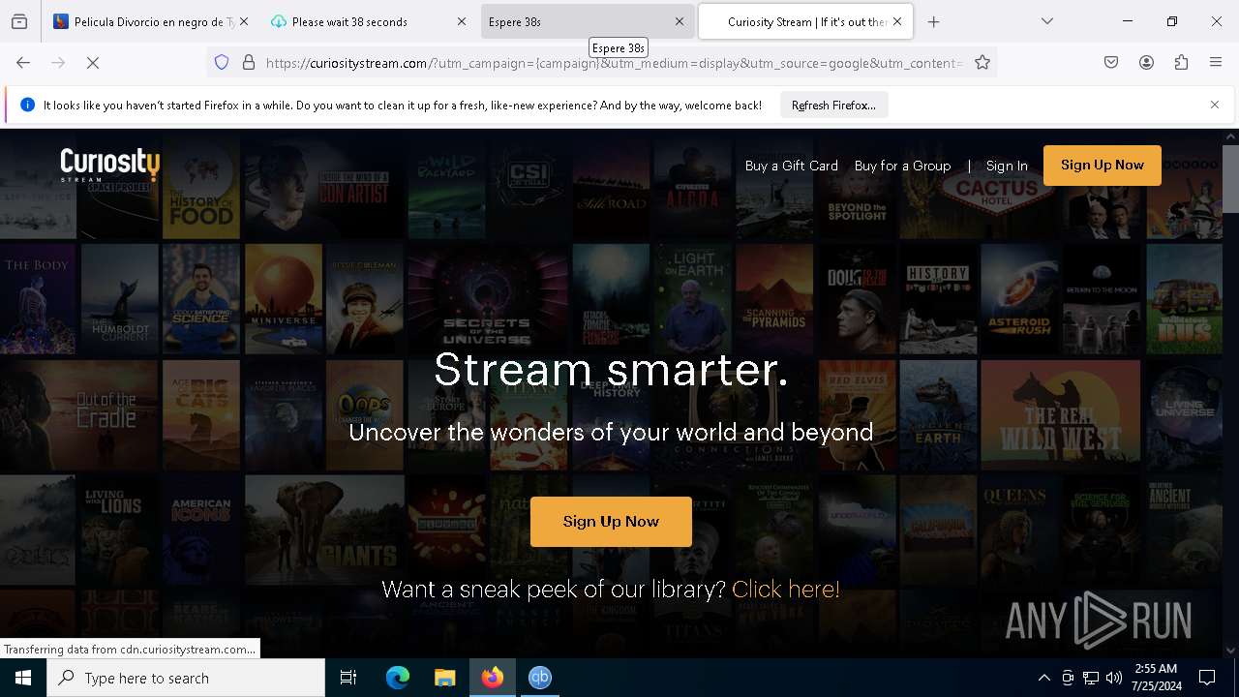Stop loading the page button

(93, 63)
